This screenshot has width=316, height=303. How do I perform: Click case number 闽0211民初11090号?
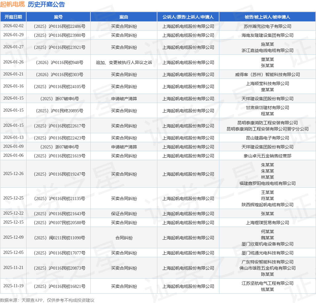tap(67, 238)
